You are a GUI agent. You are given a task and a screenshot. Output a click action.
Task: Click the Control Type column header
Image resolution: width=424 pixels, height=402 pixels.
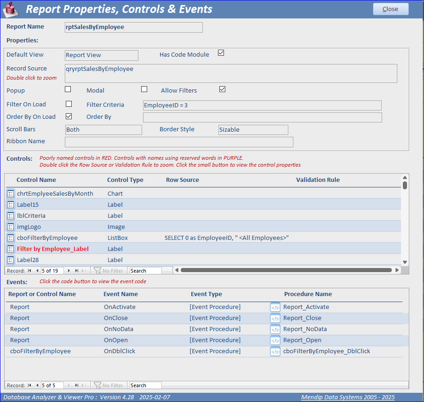click(125, 180)
